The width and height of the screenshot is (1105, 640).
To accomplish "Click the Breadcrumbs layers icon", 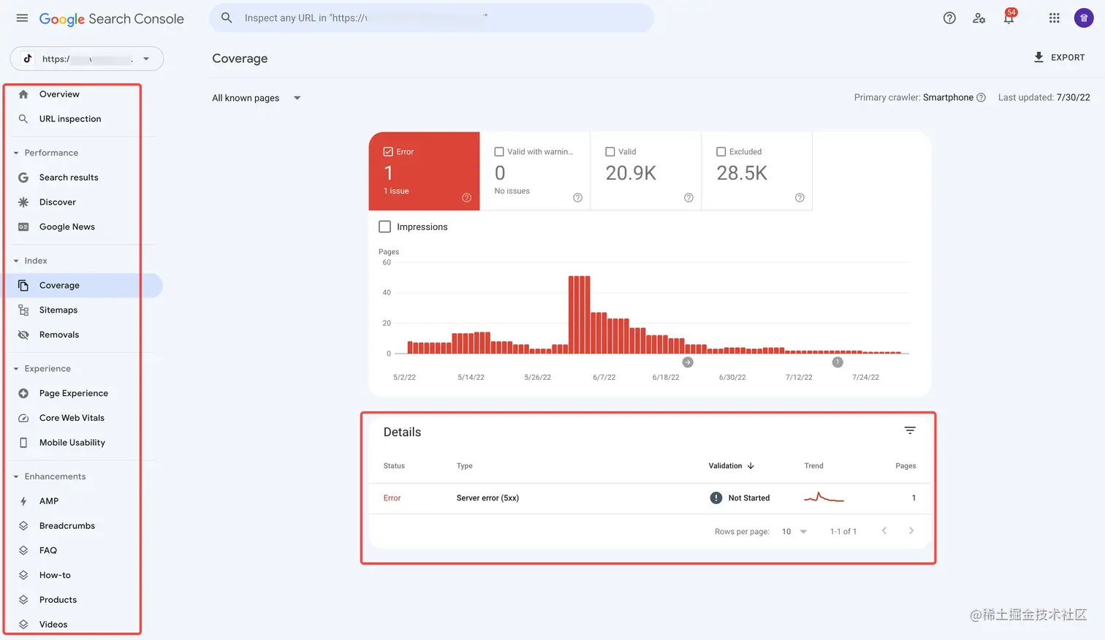I will coord(23,526).
